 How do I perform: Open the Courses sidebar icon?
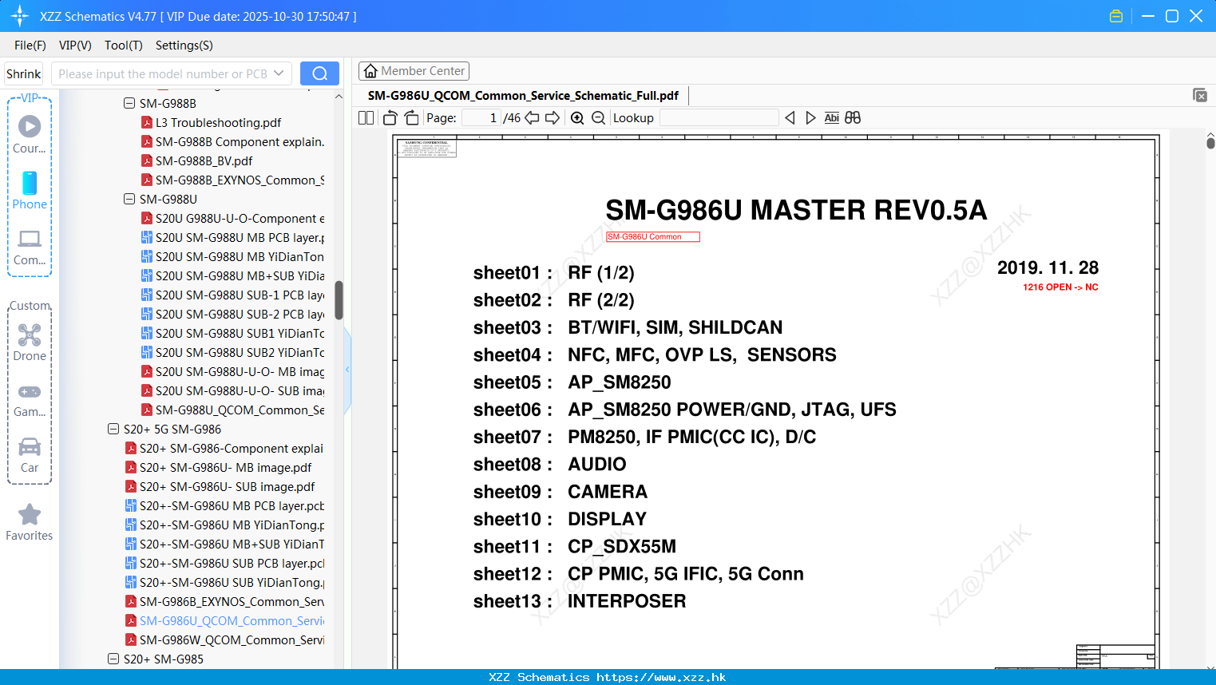point(30,134)
